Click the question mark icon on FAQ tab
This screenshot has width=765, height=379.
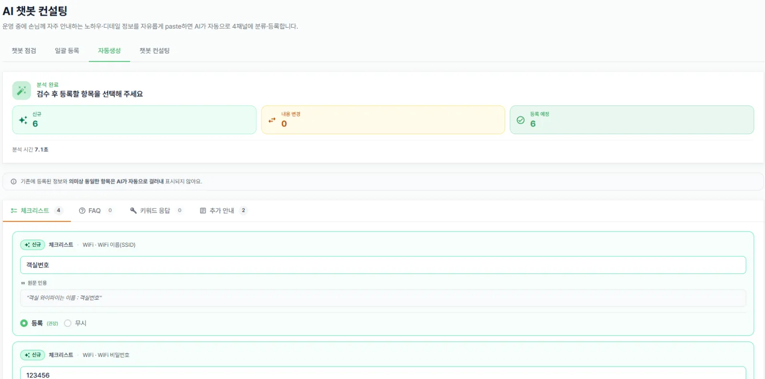click(82, 211)
